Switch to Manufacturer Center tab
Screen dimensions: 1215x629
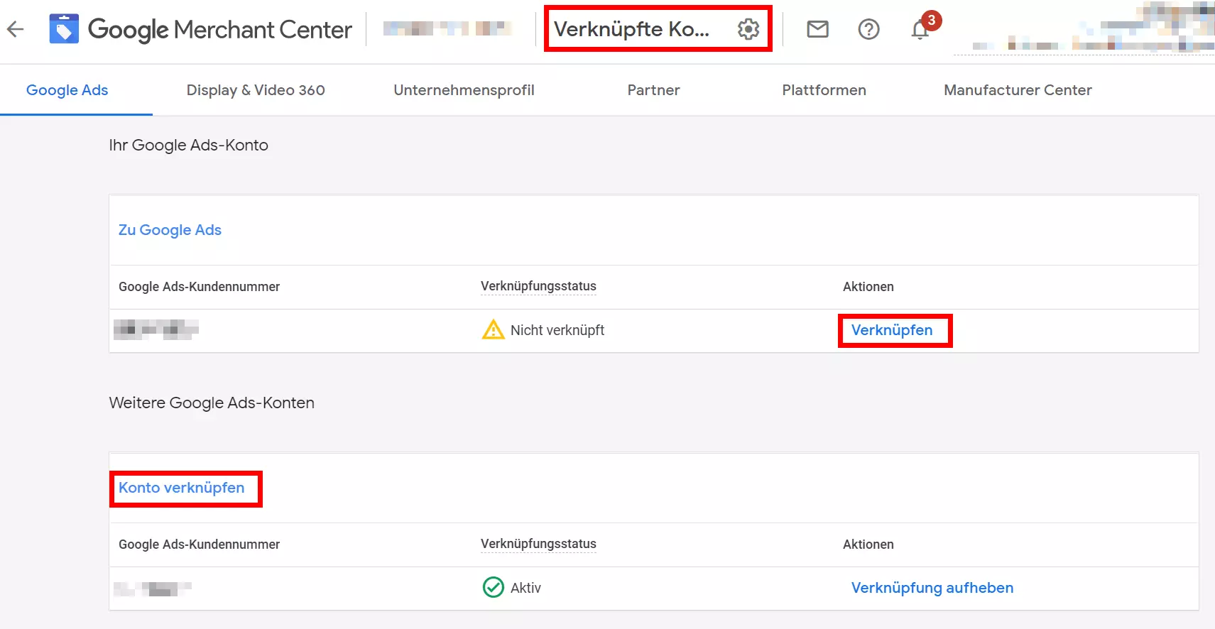click(1018, 90)
